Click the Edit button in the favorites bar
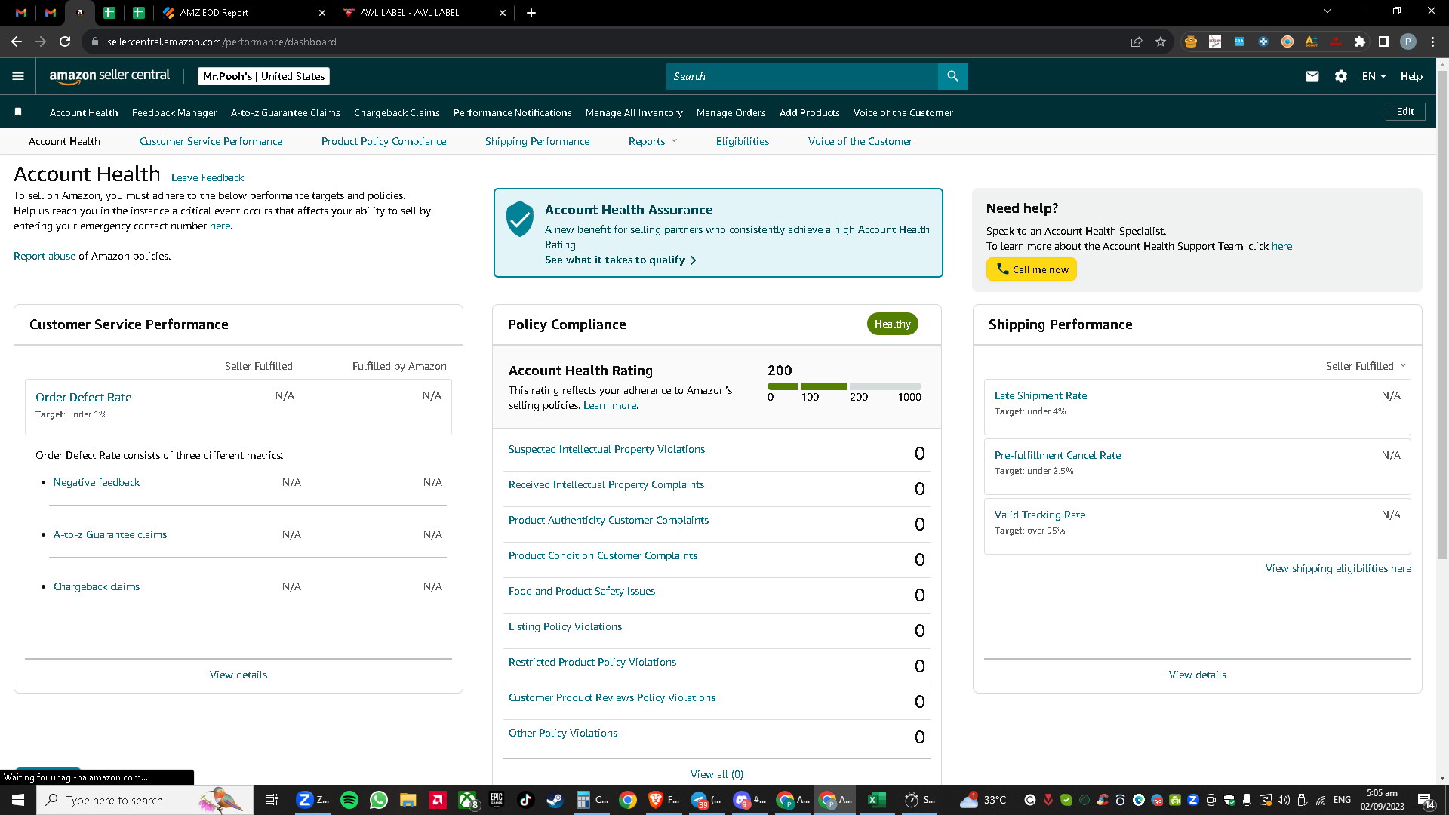Screen dimensions: 1449x815 click(1405, 112)
